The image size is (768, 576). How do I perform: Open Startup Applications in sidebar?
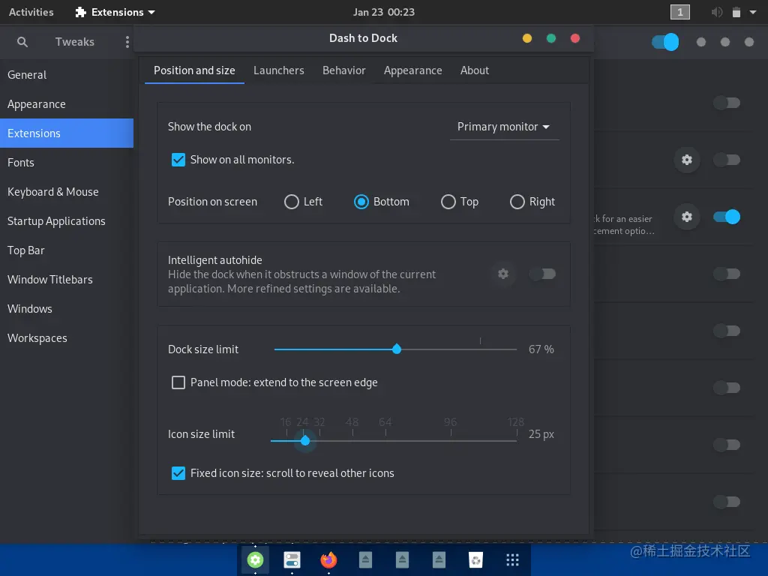(x=67, y=221)
